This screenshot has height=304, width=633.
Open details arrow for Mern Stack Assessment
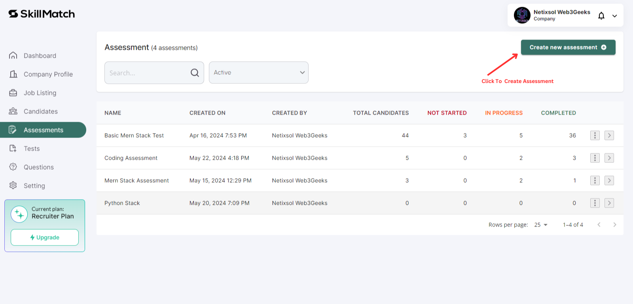pyautogui.click(x=609, y=181)
